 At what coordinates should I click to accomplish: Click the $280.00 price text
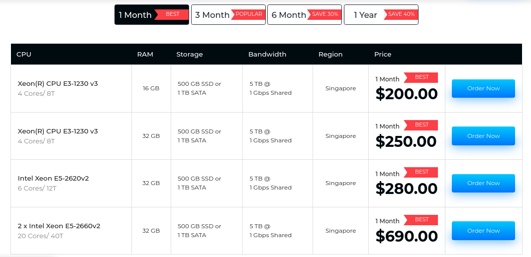[x=406, y=189]
